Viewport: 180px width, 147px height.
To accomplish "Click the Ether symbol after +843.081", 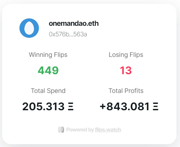I will click(x=156, y=106).
